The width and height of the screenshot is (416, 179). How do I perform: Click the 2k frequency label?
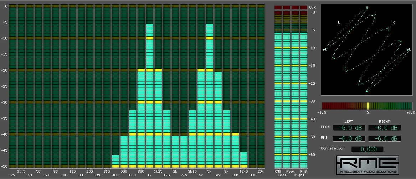pos(175,171)
